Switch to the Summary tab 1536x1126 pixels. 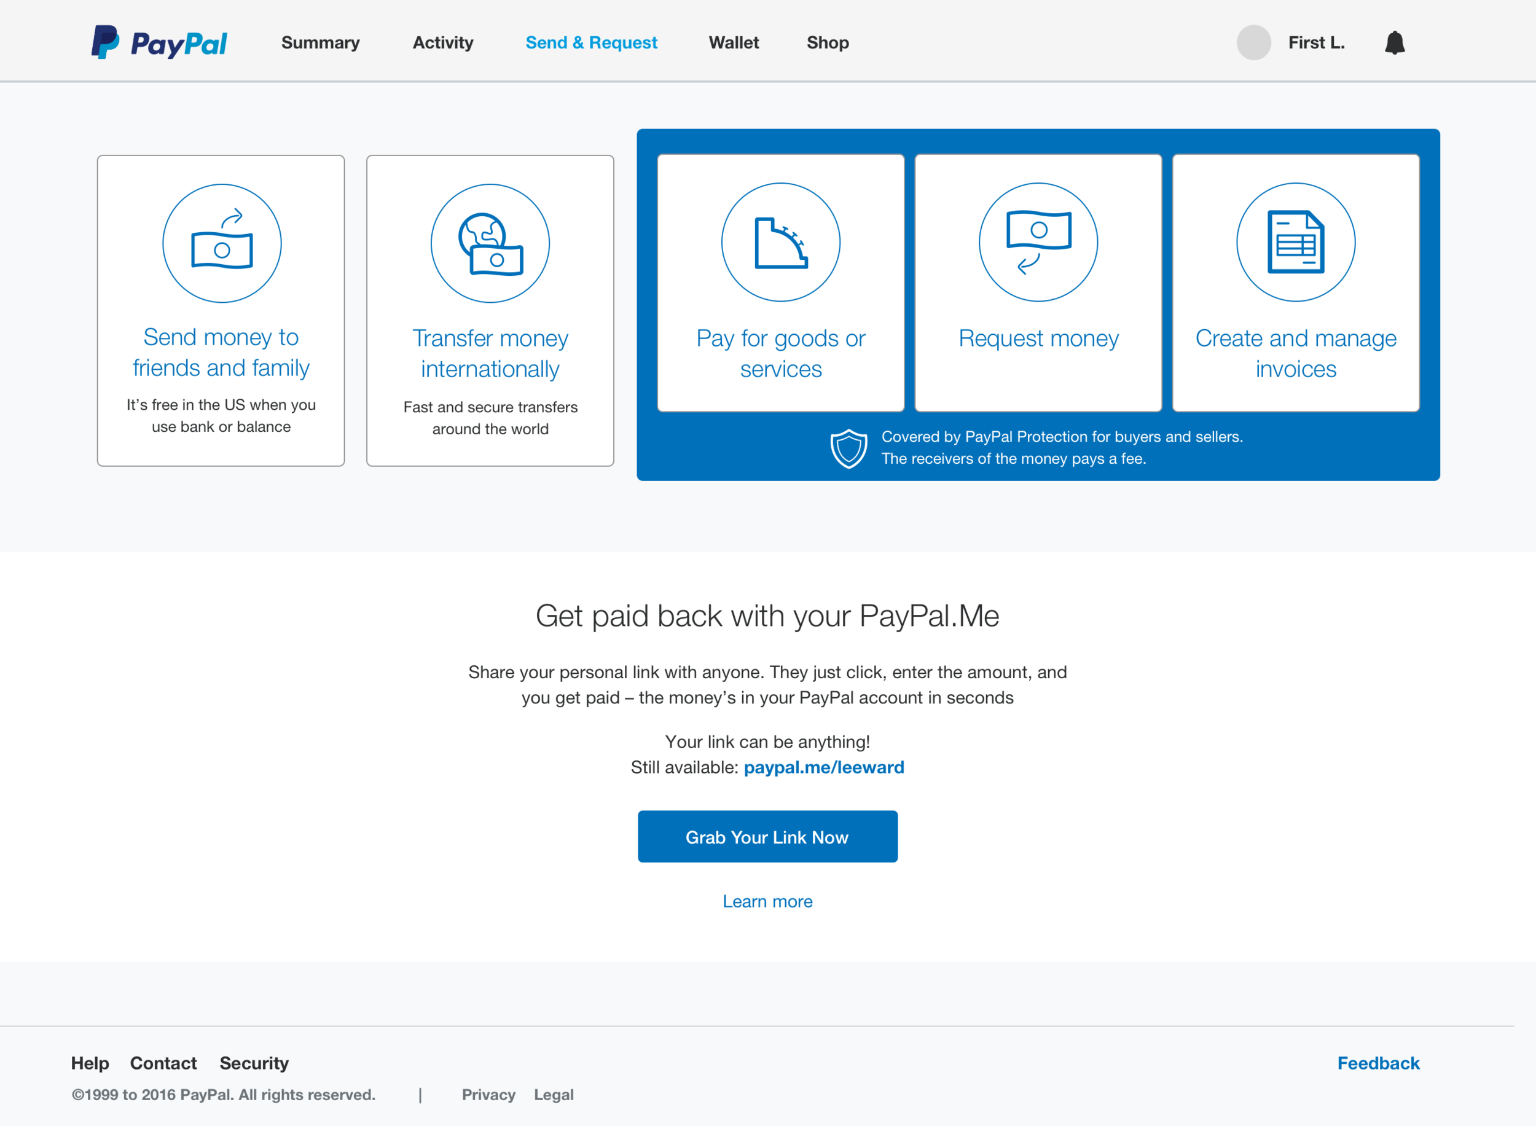(321, 42)
